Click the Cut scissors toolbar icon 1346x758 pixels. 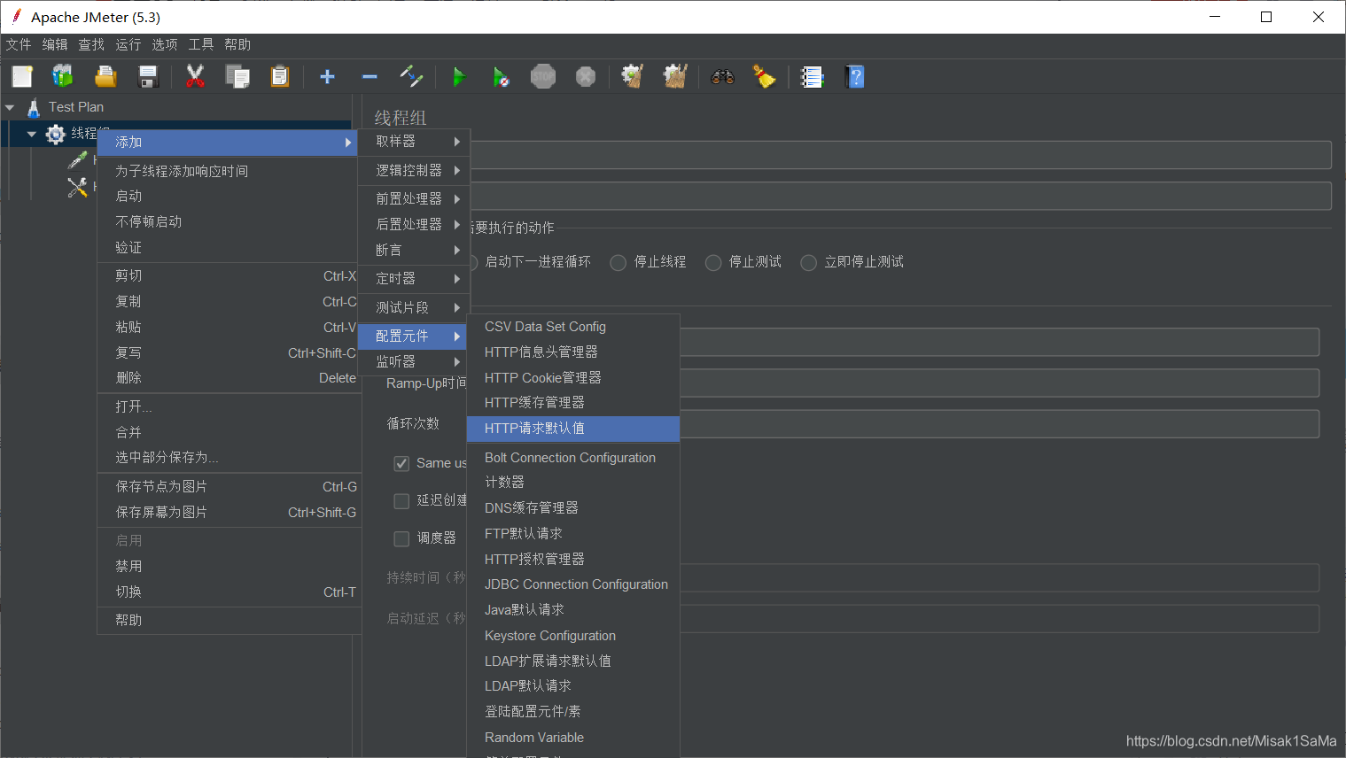[x=193, y=76]
